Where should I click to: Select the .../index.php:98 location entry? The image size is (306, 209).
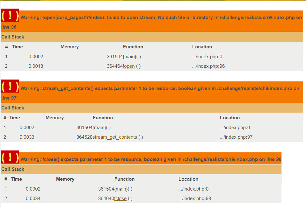pos(195,199)
